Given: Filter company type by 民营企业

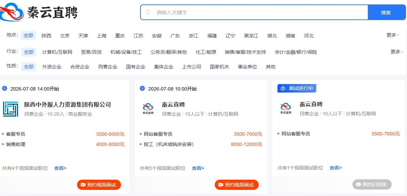Looking at the screenshot, I should [x=108, y=67].
